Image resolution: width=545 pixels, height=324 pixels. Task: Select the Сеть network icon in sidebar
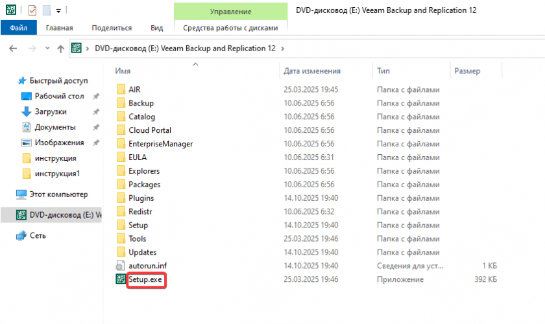tap(21, 236)
